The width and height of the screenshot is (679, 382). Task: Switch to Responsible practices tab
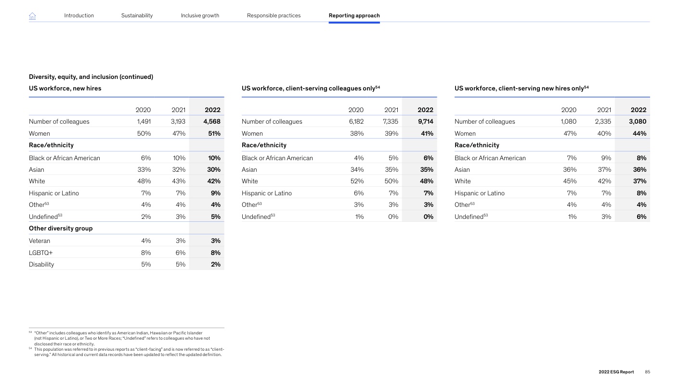click(x=274, y=15)
